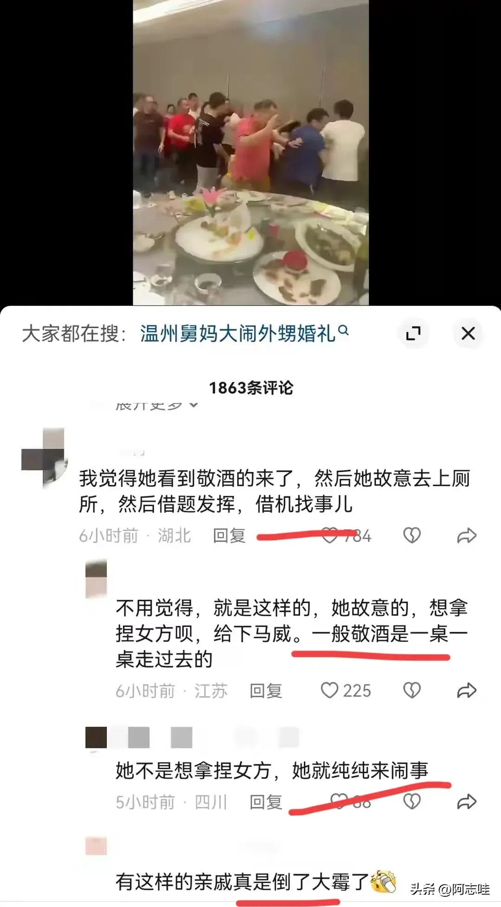Share the Hubei comment

tap(467, 536)
